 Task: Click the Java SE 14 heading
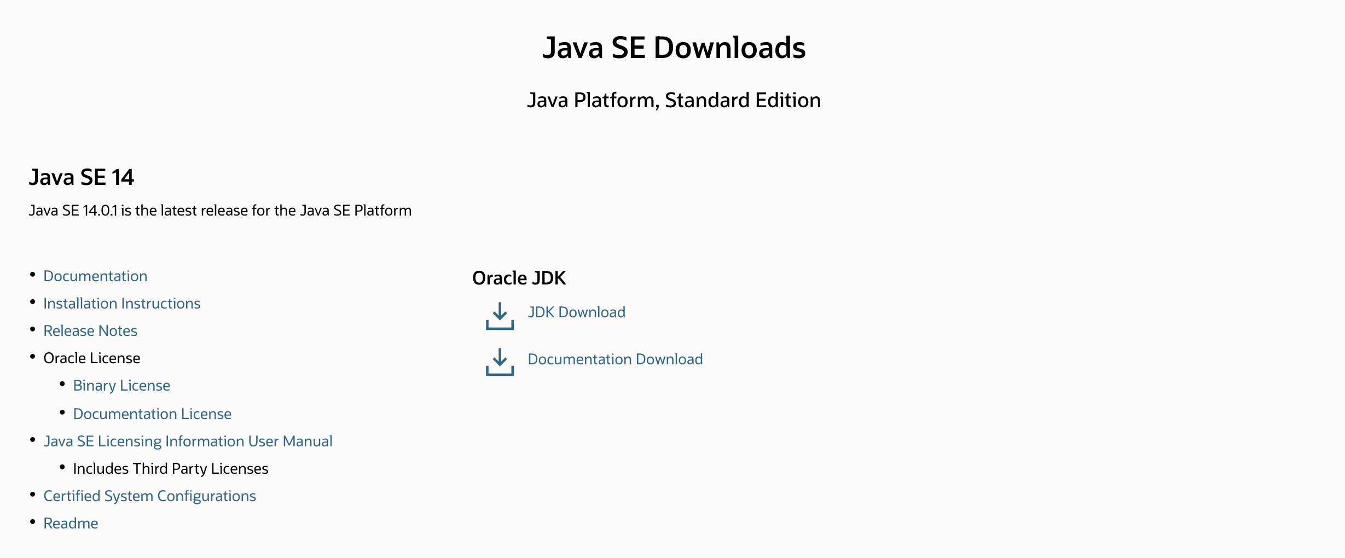tap(81, 177)
